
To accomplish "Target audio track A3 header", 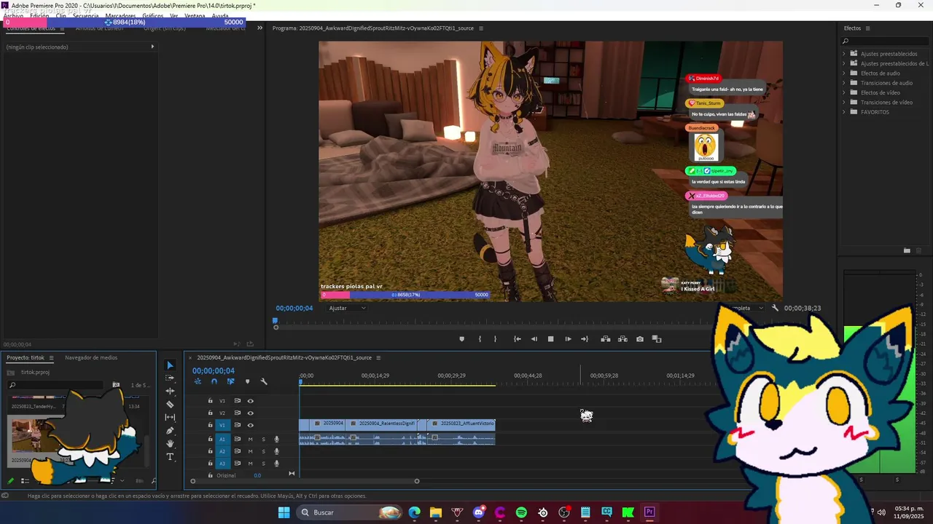I will click(x=222, y=464).
